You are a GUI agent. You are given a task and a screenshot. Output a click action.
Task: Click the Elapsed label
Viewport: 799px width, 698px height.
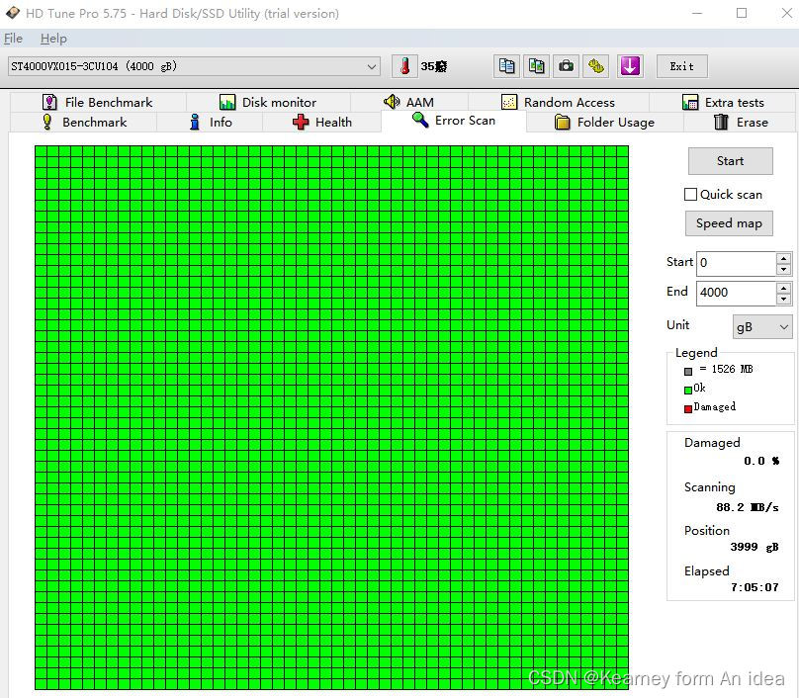[x=707, y=571]
